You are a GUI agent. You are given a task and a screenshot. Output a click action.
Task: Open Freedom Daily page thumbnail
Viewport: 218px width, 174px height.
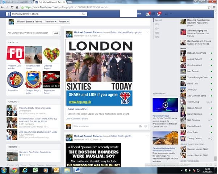coord(15,55)
